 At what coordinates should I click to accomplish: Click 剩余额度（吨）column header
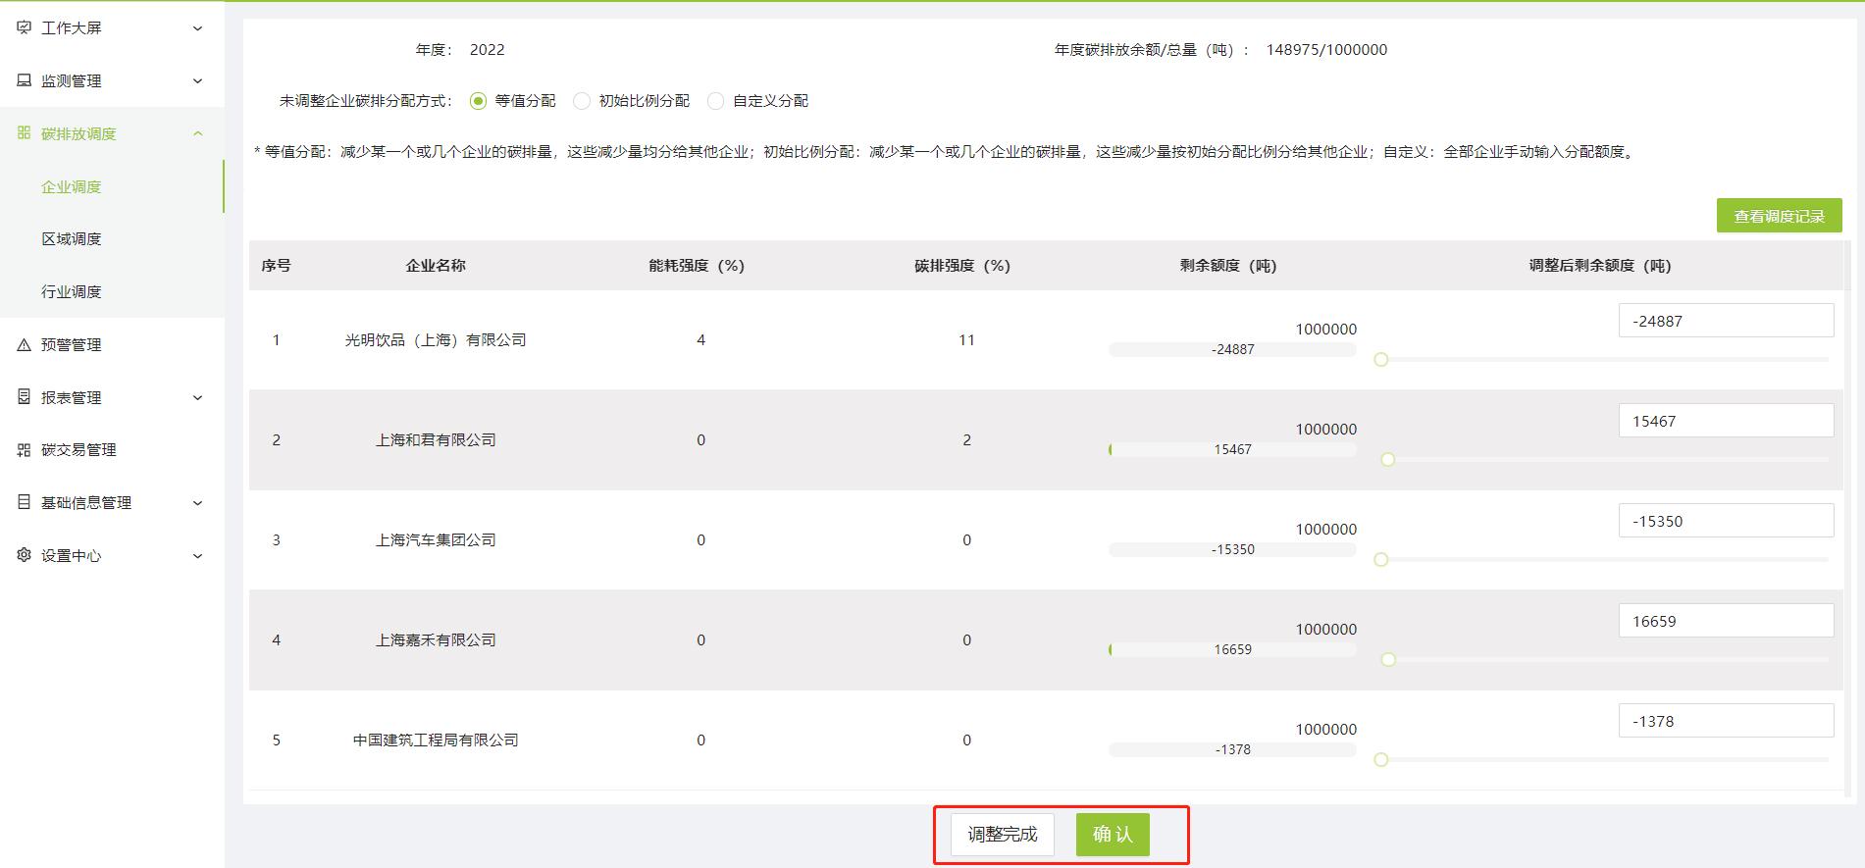[1228, 266]
